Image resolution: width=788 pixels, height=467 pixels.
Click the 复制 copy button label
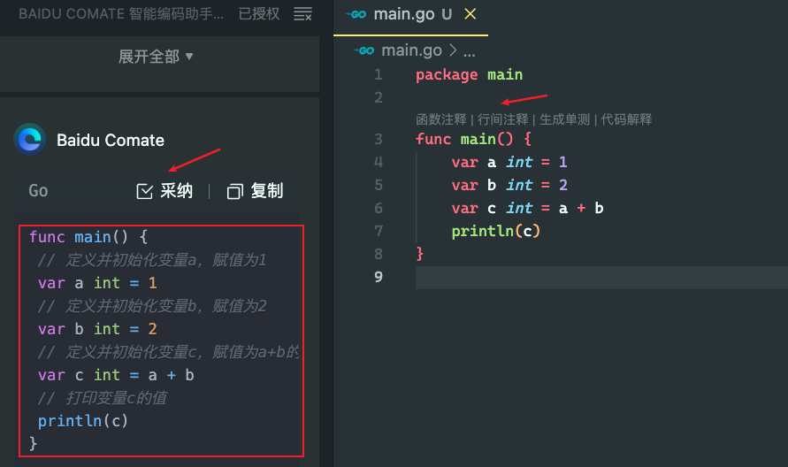[267, 191]
